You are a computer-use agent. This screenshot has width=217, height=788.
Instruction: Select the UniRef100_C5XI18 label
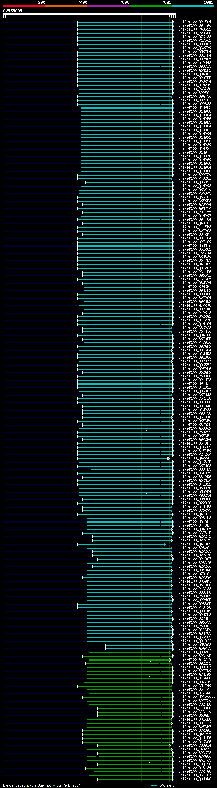(x=195, y=399)
